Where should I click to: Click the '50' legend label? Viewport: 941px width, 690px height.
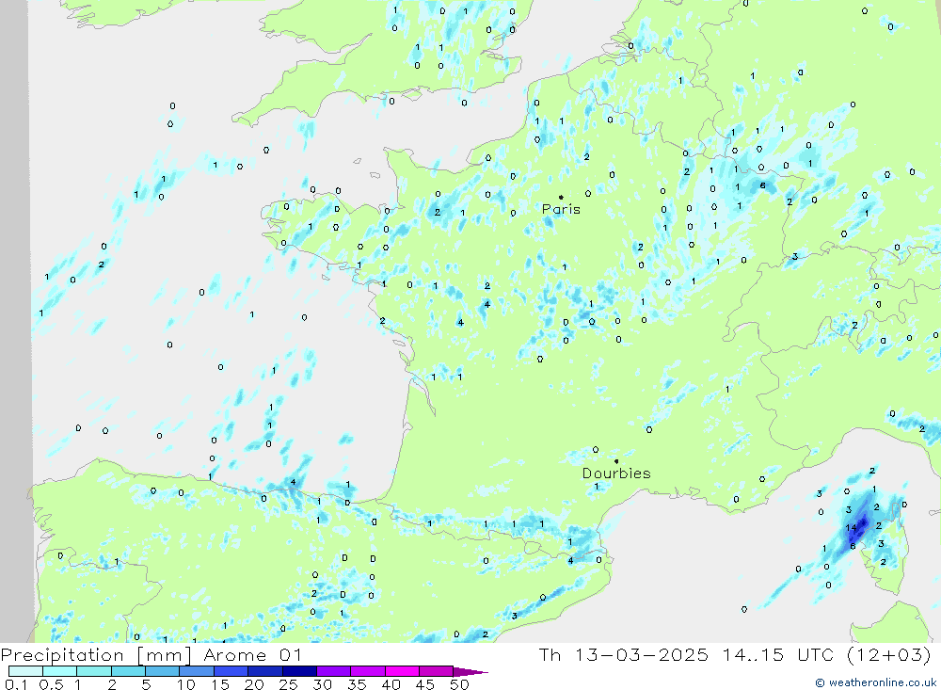[x=459, y=684]
